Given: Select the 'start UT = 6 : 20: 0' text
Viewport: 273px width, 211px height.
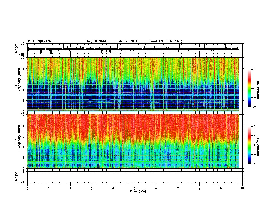Looking at the screenshot, I should point(166,41).
